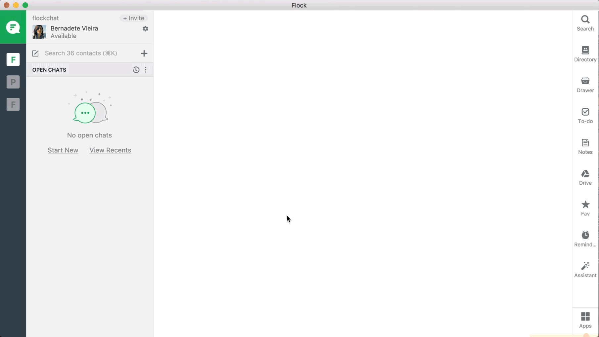Image resolution: width=599 pixels, height=337 pixels.
Task: Open settings with the gear icon
Action: [x=145, y=29]
